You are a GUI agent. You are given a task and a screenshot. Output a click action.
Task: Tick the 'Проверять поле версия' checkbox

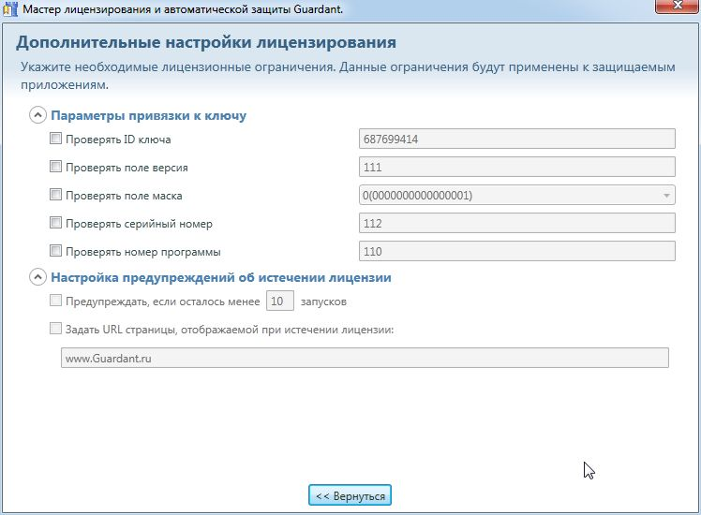point(55,168)
